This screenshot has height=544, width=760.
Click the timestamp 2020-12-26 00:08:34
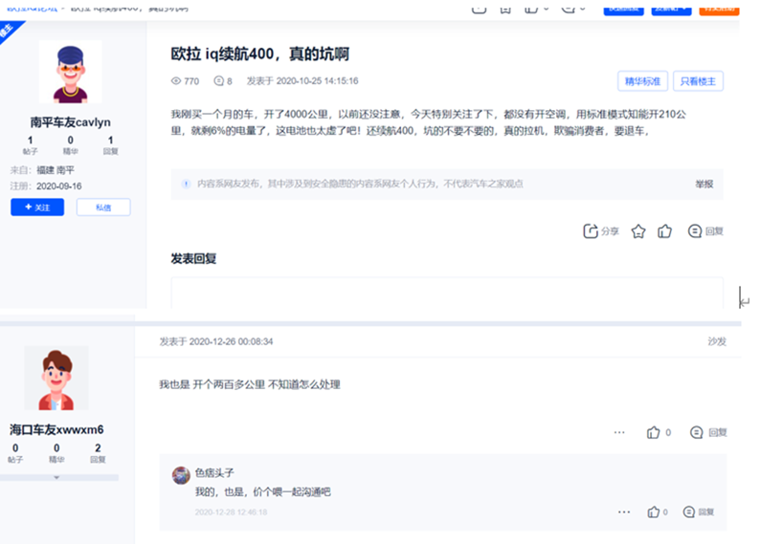pyautogui.click(x=231, y=341)
